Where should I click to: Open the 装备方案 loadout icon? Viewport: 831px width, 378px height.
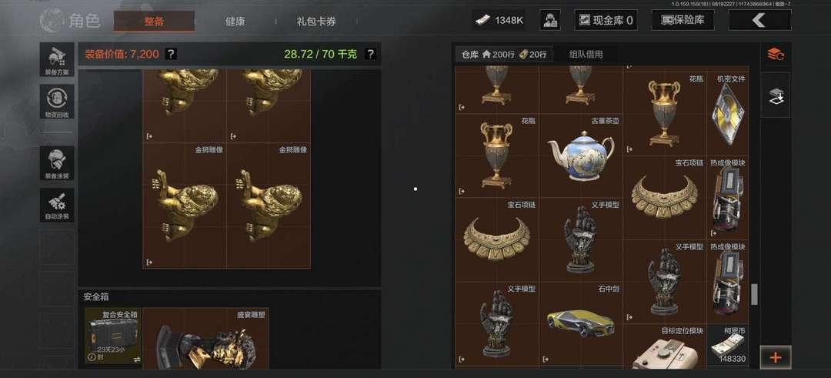click(57, 59)
